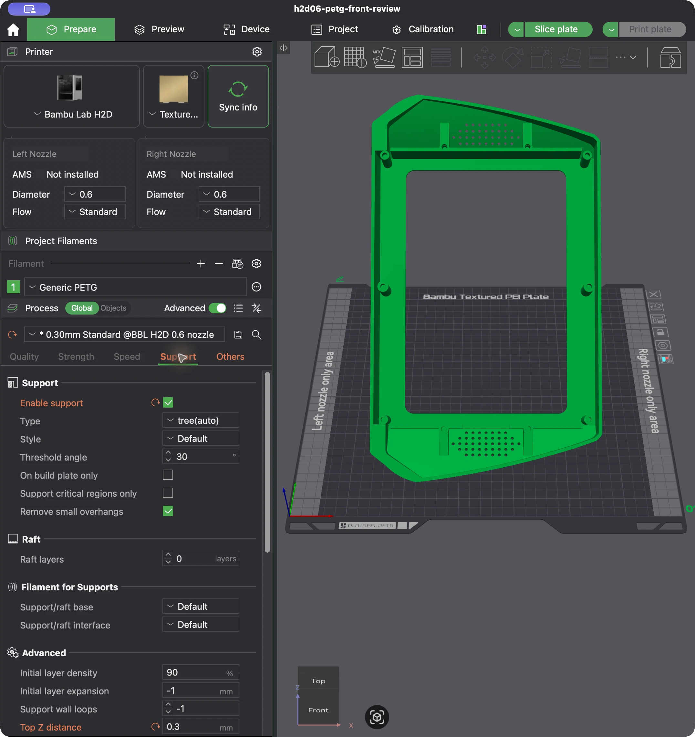The width and height of the screenshot is (695, 737).
Task: Click the Sync info button
Action: click(x=238, y=96)
